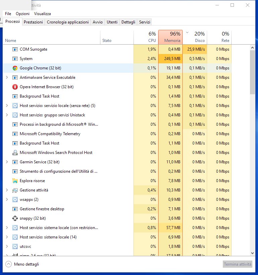
Task: Select the 'snappy (32 bit)' process name
Action: pos(33,218)
